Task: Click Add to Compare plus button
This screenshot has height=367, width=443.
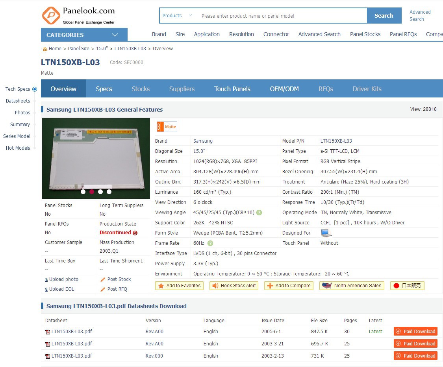Action: [289, 286]
